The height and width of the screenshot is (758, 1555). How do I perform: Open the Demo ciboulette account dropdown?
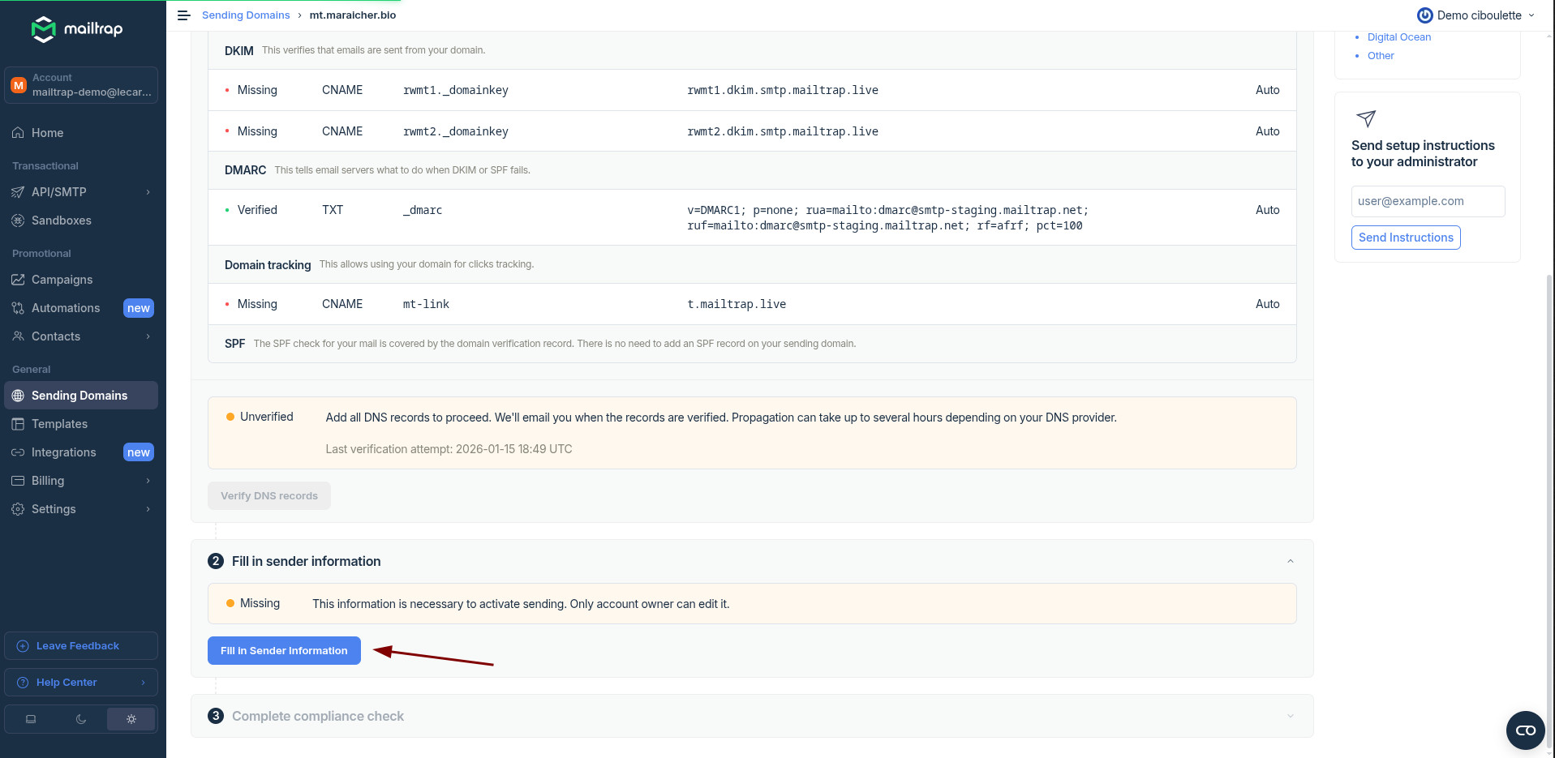1476,15
